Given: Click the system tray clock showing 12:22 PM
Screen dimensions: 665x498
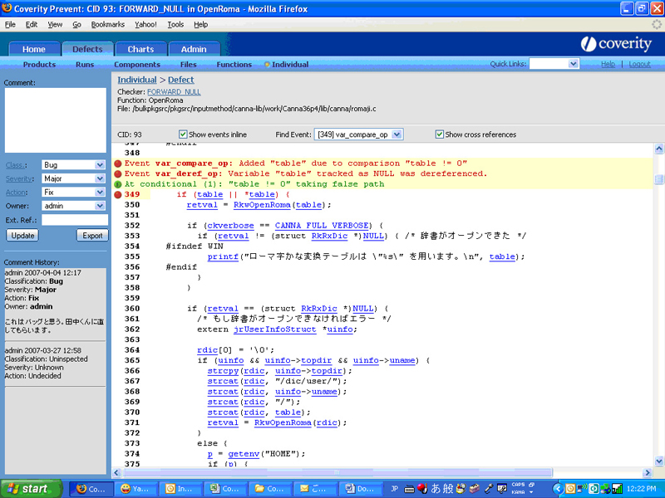Looking at the screenshot, I should pos(641,489).
